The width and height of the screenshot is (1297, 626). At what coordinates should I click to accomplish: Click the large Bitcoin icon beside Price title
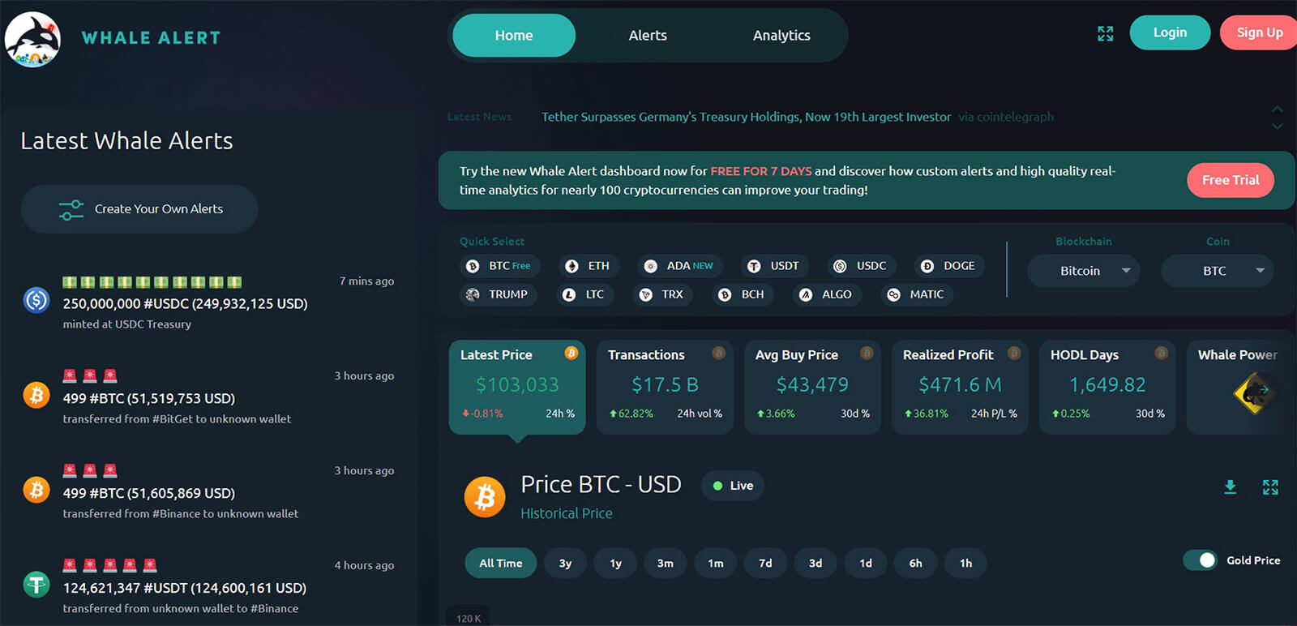tap(485, 496)
